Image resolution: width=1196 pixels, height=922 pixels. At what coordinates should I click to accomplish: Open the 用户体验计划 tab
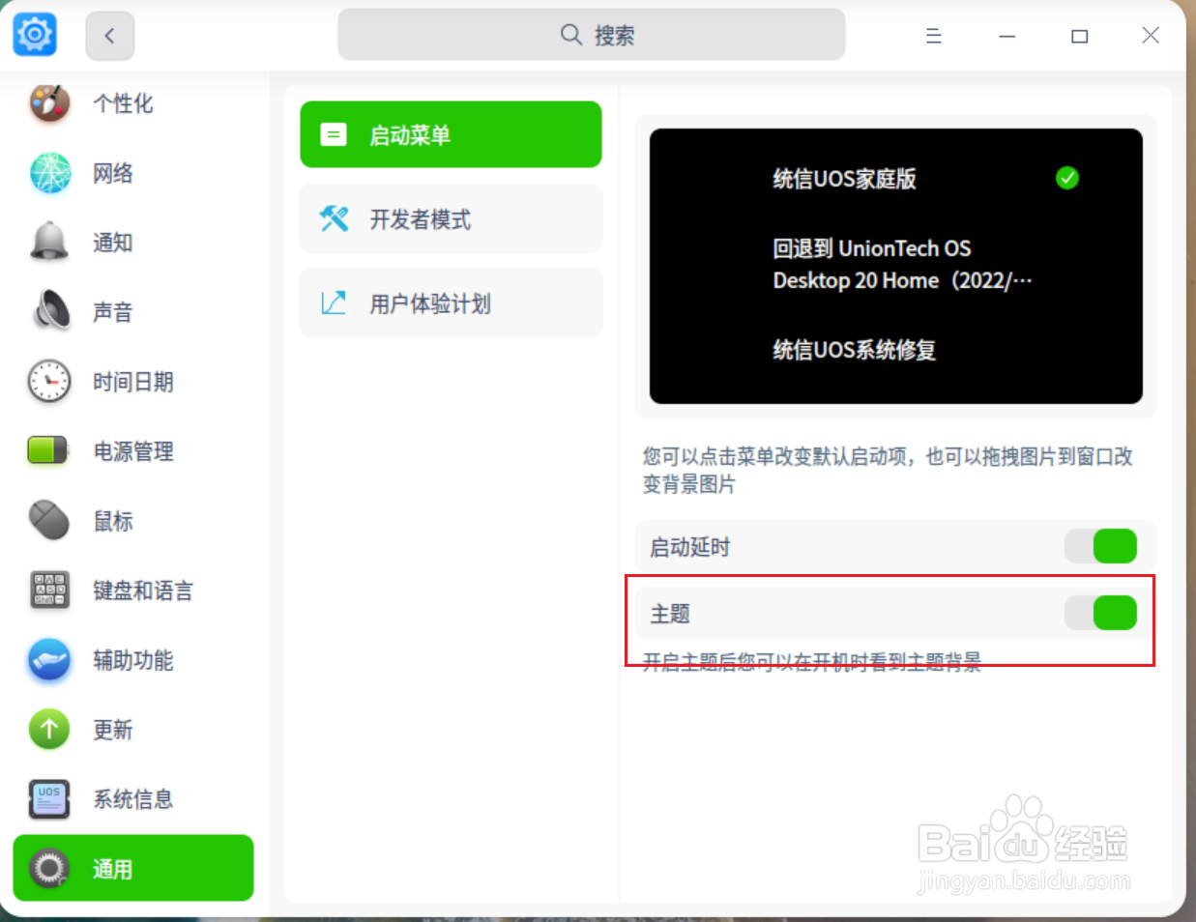point(451,303)
